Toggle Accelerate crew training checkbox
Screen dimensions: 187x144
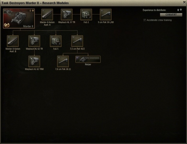(144, 20)
